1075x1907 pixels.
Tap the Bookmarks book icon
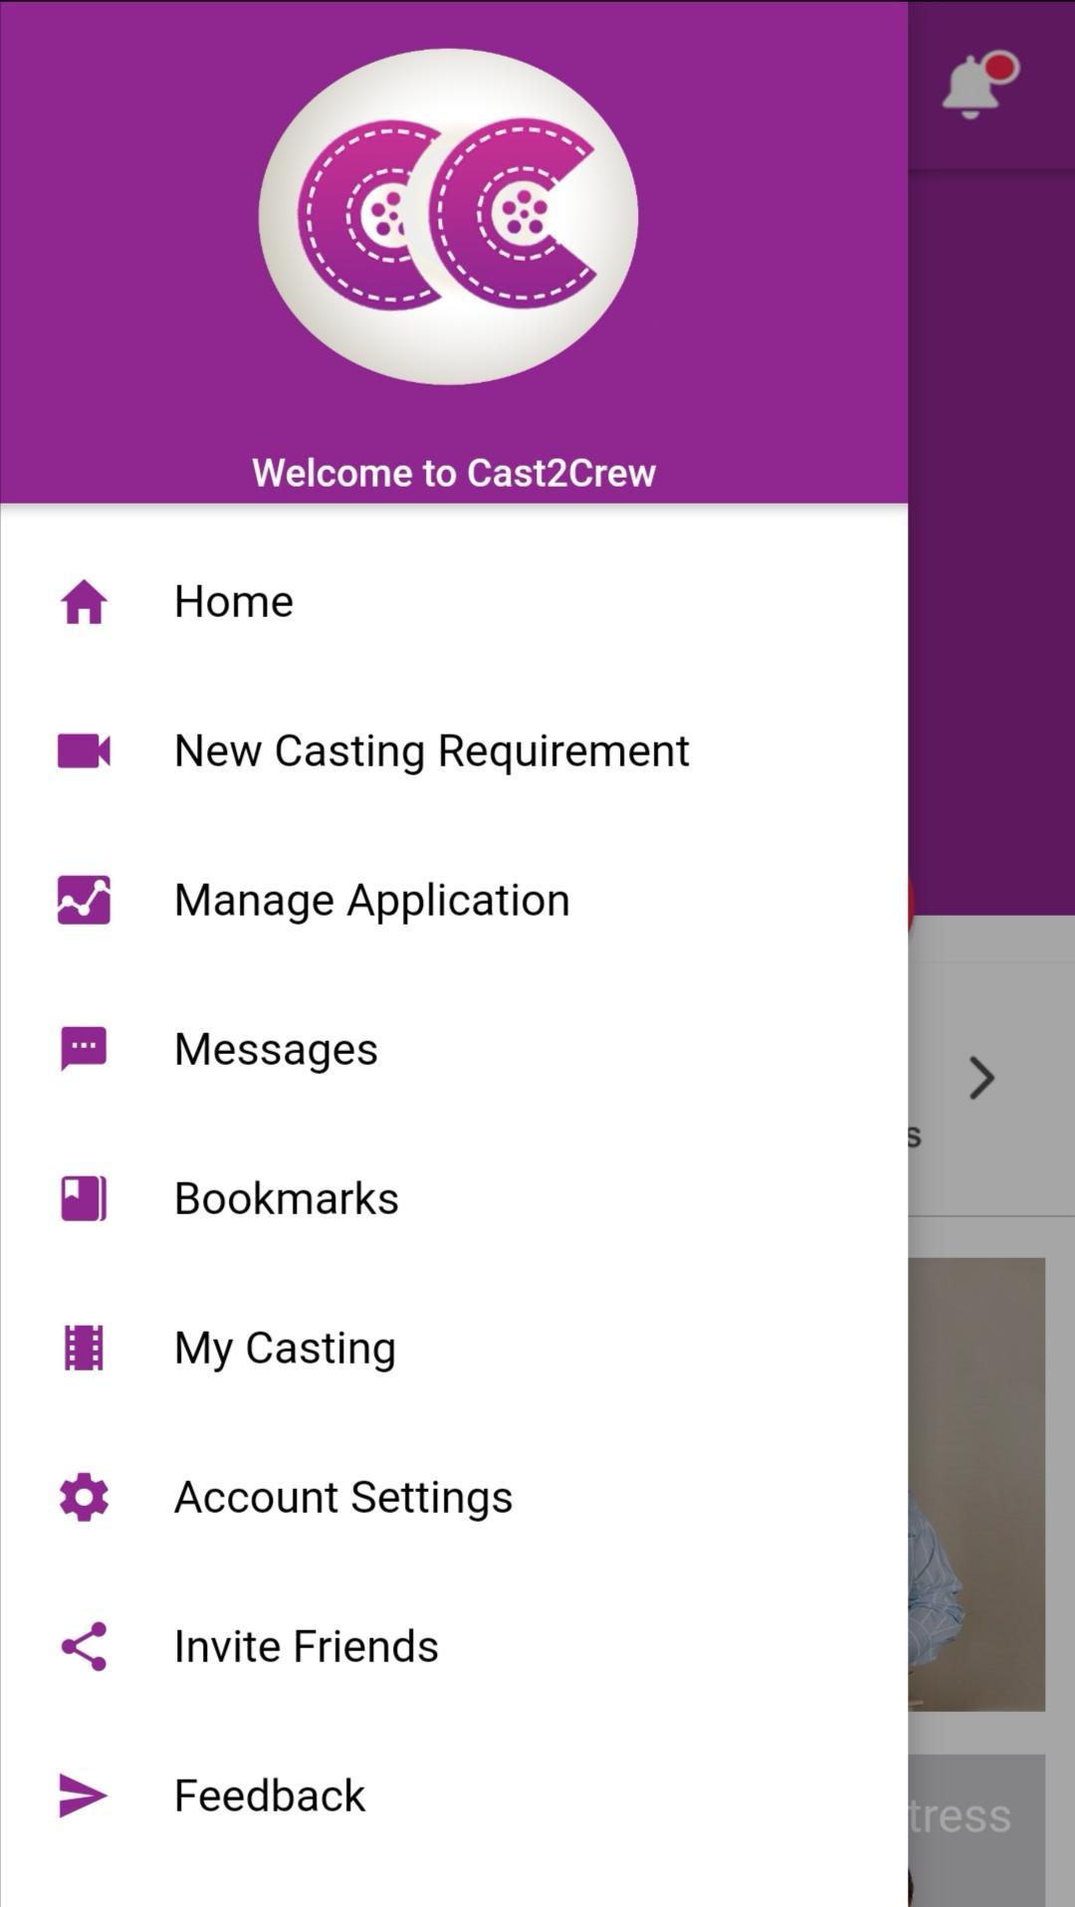point(84,1198)
